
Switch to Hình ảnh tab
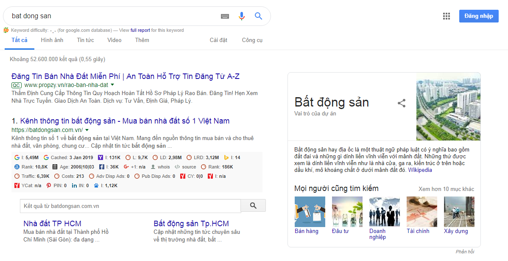click(52, 40)
